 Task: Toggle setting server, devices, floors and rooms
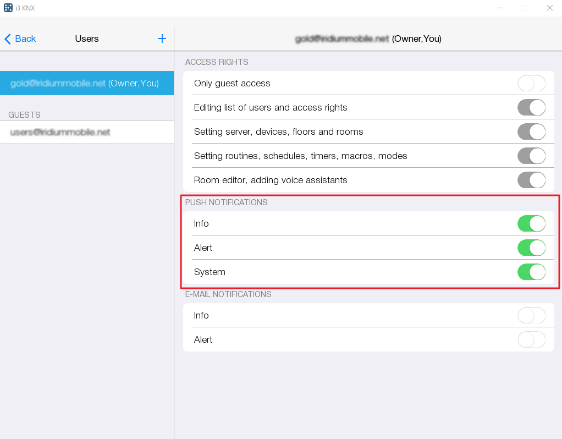pos(531,132)
